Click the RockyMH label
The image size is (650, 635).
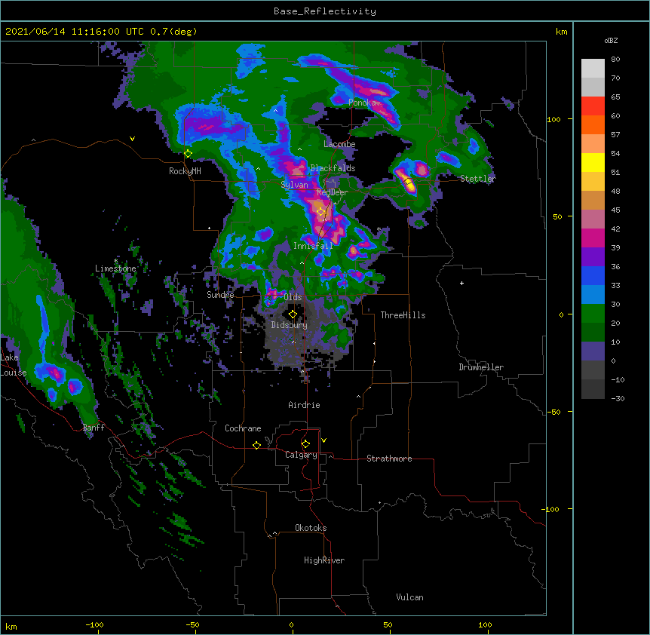tap(185, 171)
